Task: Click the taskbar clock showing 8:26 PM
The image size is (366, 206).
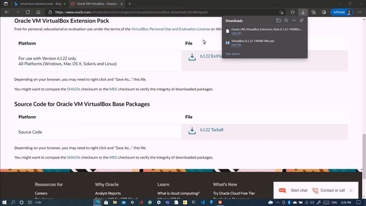Action: [346, 202]
